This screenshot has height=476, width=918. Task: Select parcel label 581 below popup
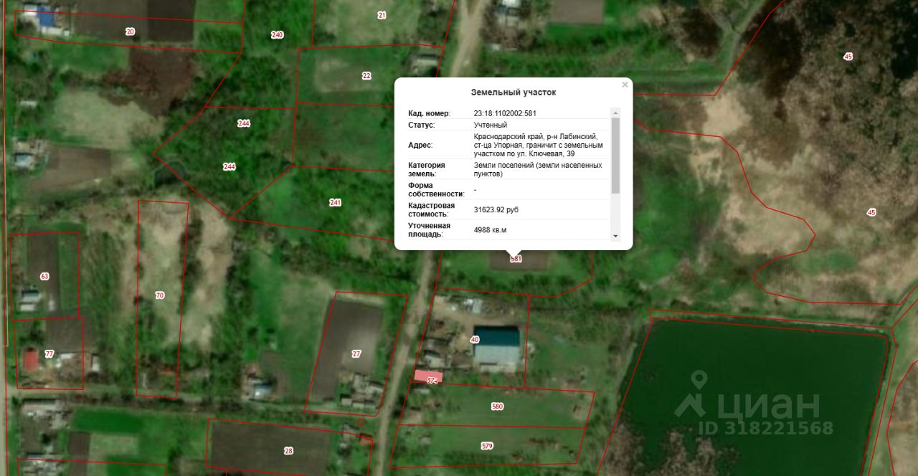pos(516,259)
